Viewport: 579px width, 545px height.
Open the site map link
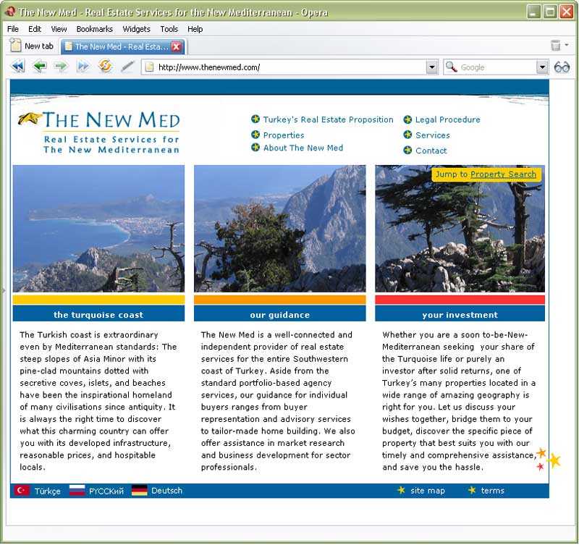(428, 490)
